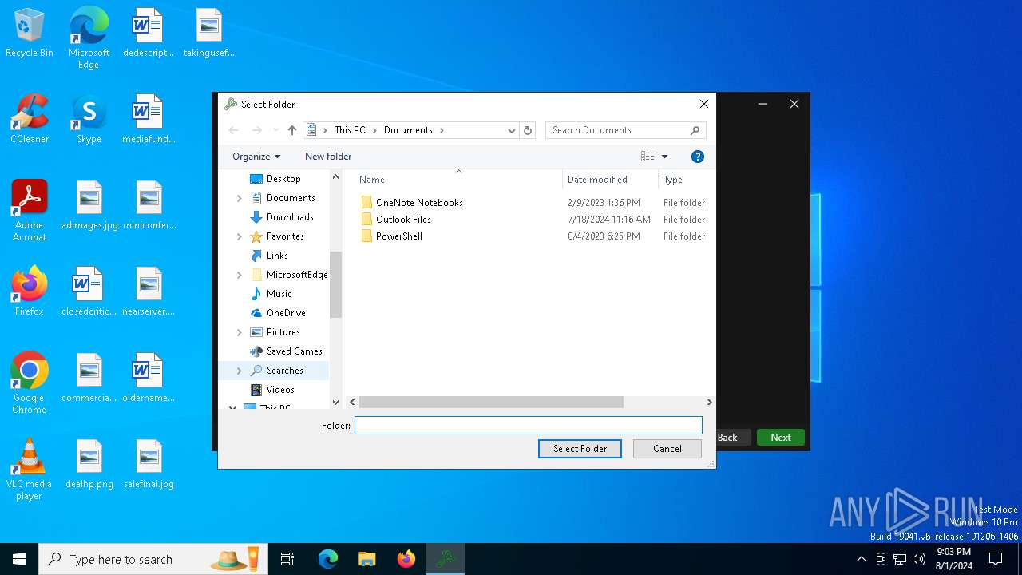Select Music in the navigation tree

pos(279,294)
